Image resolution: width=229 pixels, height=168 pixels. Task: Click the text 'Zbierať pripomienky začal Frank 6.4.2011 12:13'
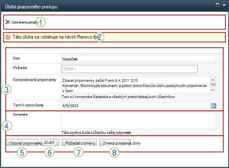100,81
